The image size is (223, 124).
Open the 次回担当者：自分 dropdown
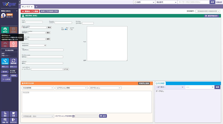pos(38,116)
